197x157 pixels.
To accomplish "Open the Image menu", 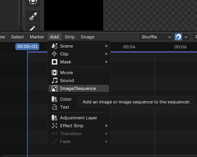I will [x=88, y=37].
